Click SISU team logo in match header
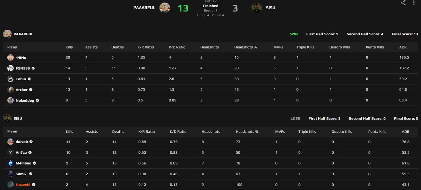The width and height of the screenshot is (421, 190). pos(257,8)
